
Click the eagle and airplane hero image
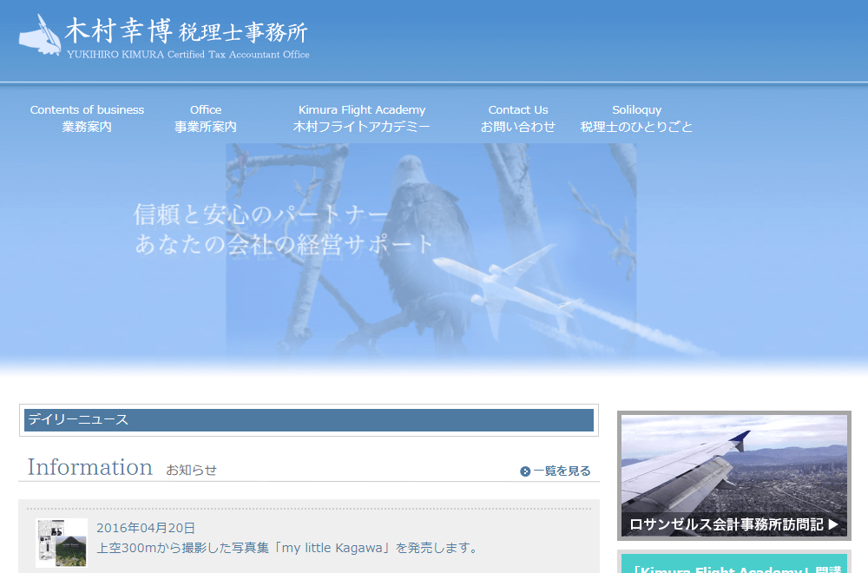point(431,249)
